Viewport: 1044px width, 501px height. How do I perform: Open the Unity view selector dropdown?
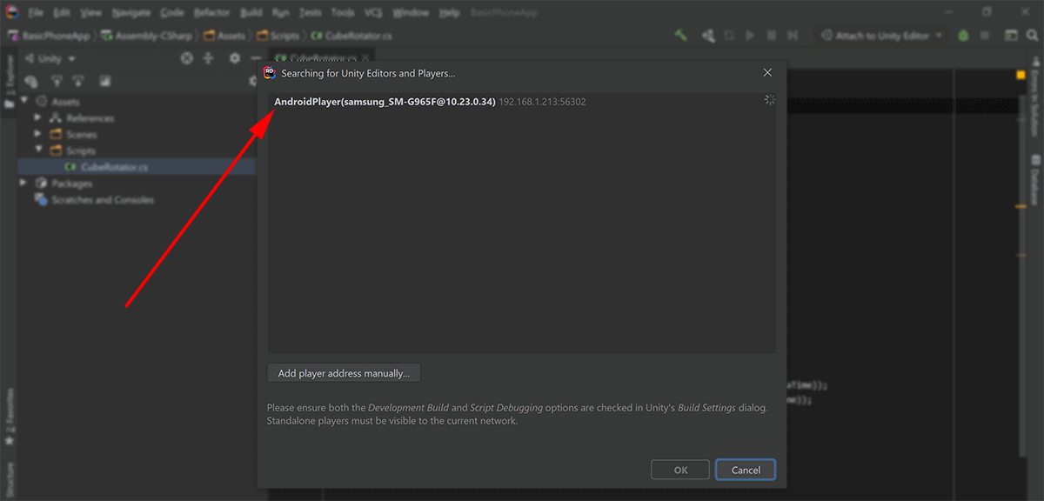50,58
